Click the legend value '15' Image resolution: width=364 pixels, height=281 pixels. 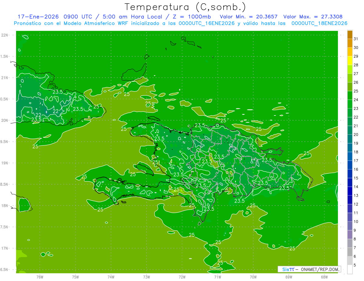tap(356, 178)
